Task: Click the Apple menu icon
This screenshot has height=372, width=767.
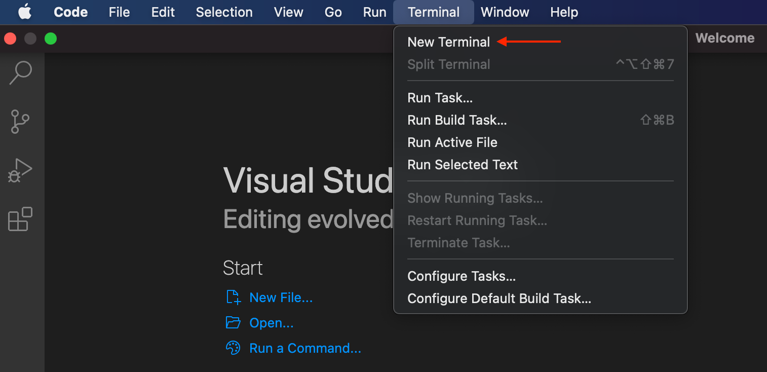Action: tap(25, 12)
